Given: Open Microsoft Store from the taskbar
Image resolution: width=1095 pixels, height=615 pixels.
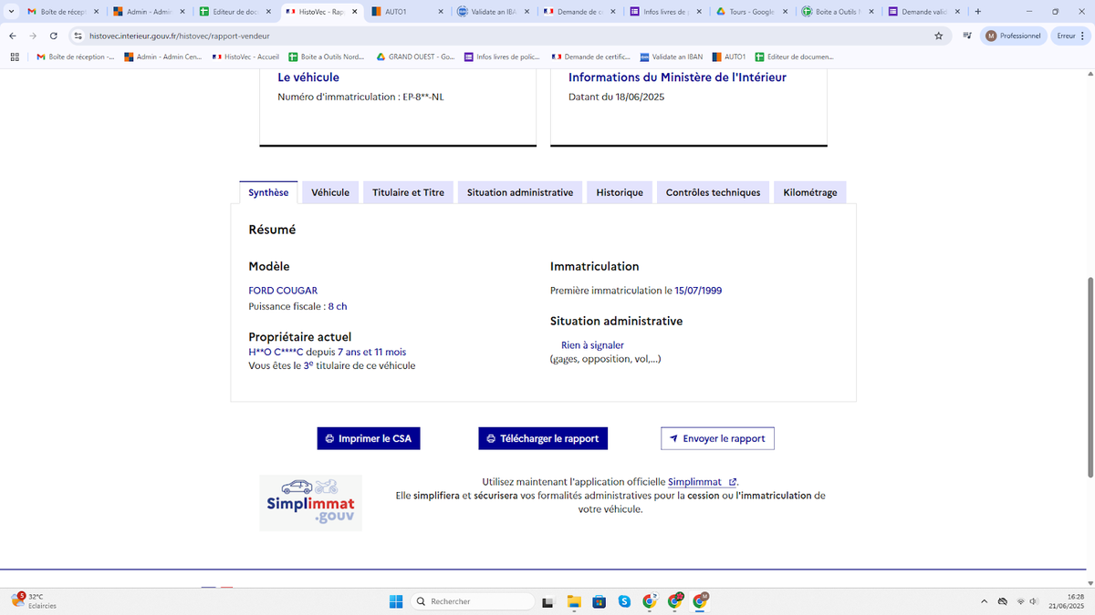Looking at the screenshot, I should coord(599,601).
